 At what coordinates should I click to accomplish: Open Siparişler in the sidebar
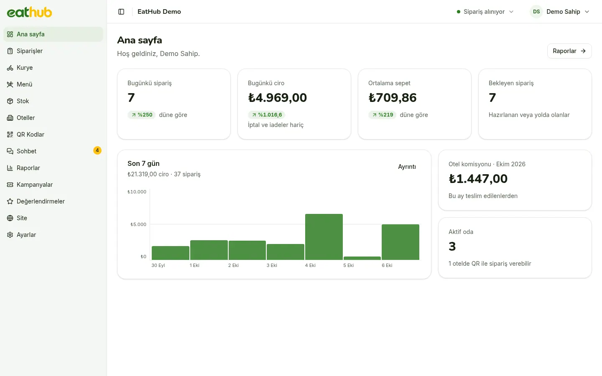pos(53,51)
